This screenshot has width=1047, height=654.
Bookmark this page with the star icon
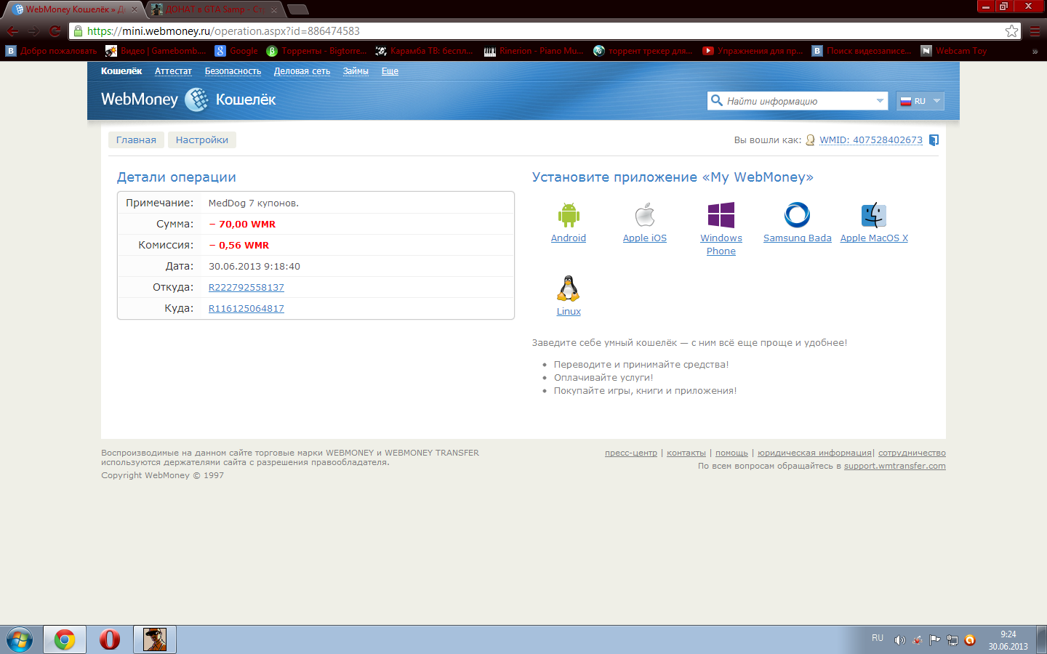[1011, 31]
